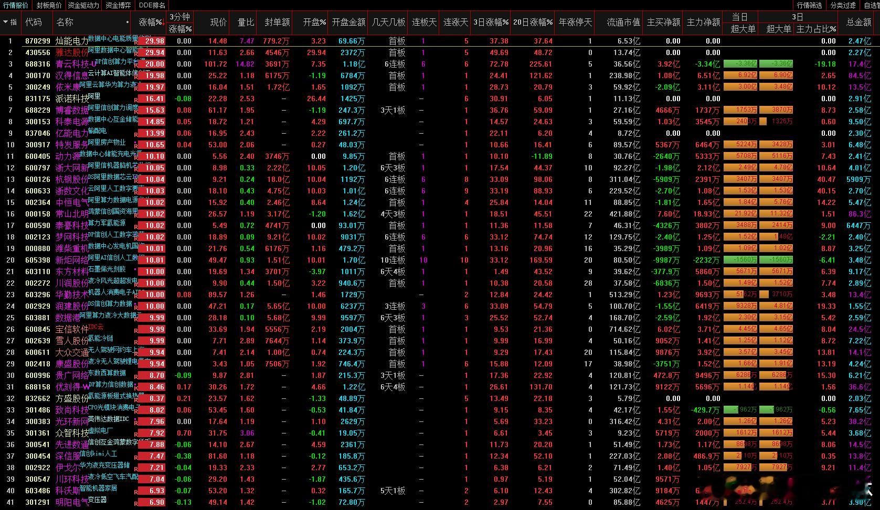The image size is (880, 510).
Task: Click 依米康 stock name
Action: (68, 87)
